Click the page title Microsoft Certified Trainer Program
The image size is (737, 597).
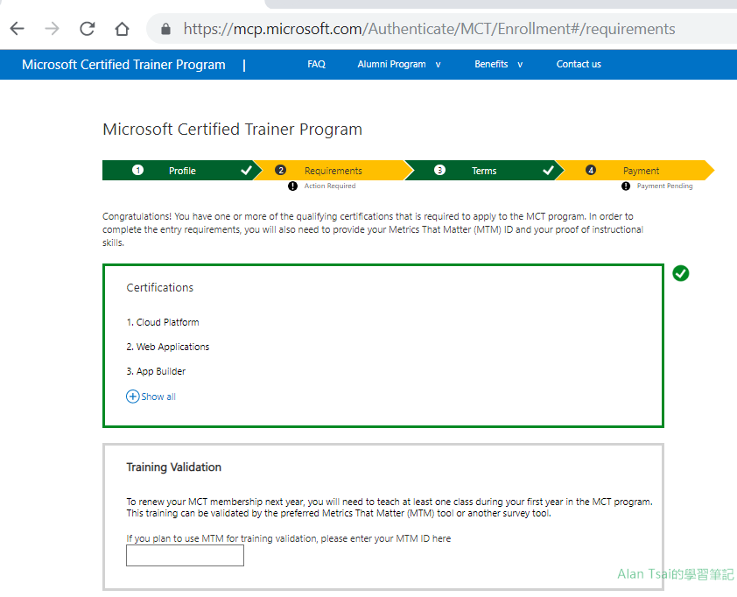[x=232, y=130]
